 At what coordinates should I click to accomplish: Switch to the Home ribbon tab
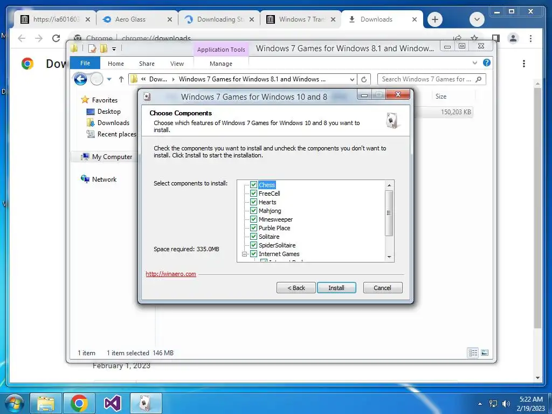116,64
